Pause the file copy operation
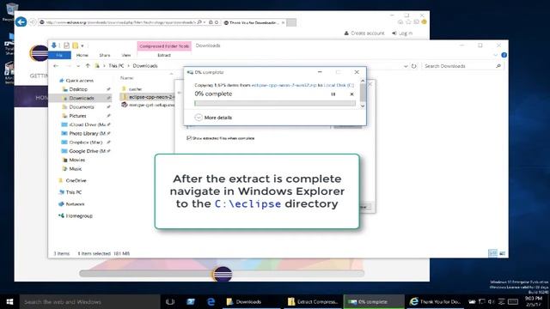The width and height of the screenshot is (550, 309). (333, 94)
